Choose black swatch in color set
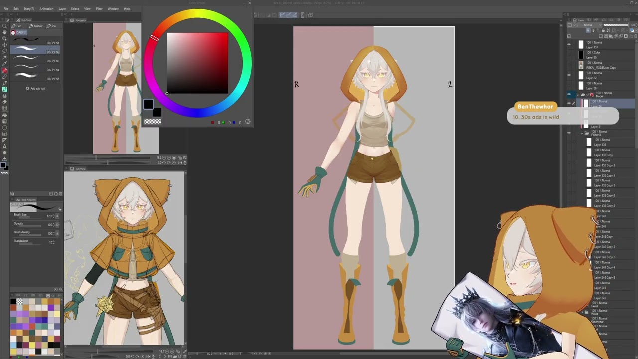Screen dimensions: 638x359 tap(13, 301)
